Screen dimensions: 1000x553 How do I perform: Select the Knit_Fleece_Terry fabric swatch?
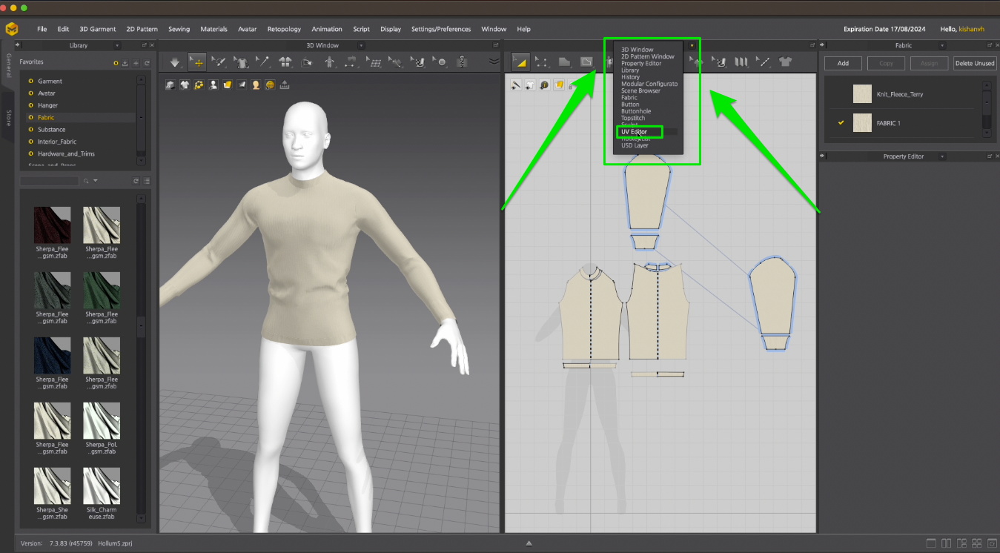(x=862, y=94)
